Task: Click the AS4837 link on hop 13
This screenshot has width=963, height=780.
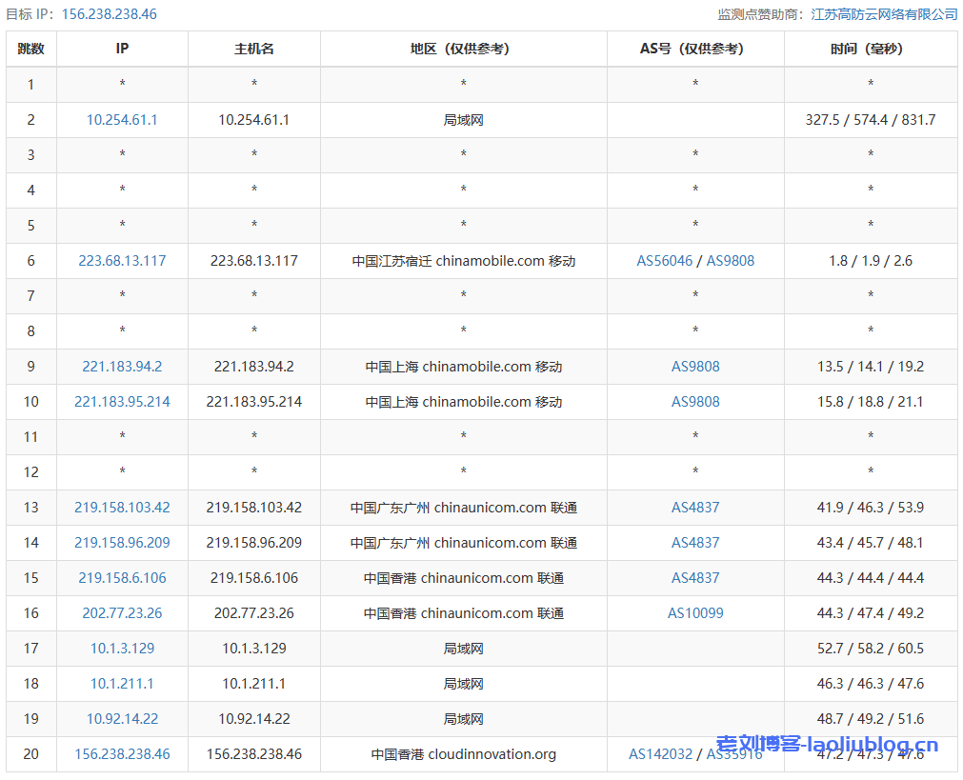Action: 695,507
